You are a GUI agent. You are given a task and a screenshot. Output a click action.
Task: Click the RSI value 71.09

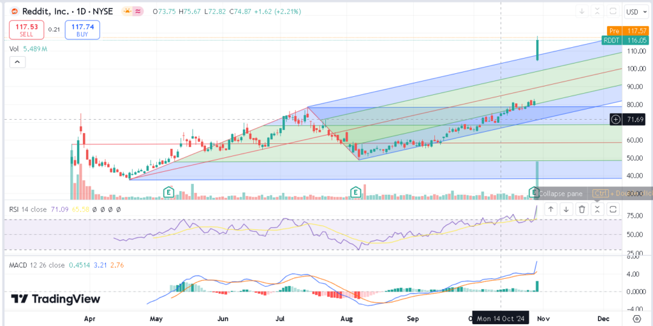coord(59,209)
